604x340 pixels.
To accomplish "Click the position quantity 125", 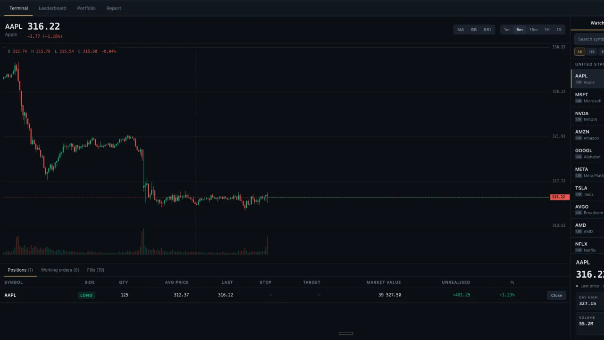I will coord(124,295).
